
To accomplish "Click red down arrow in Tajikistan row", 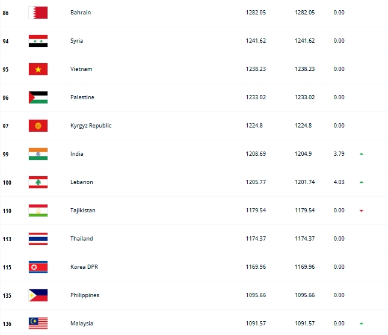I will (x=362, y=211).
